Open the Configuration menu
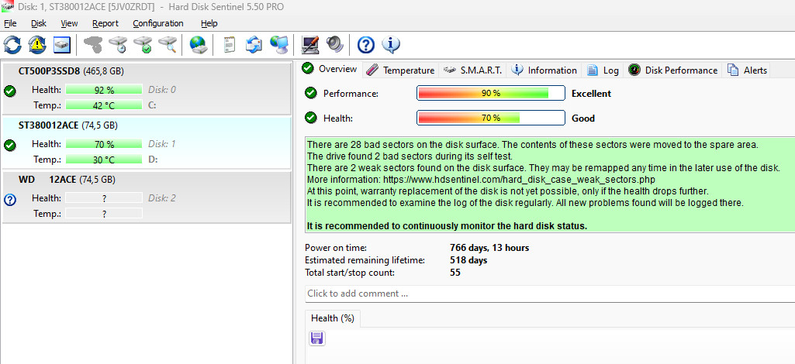This screenshot has width=795, height=364. [157, 23]
